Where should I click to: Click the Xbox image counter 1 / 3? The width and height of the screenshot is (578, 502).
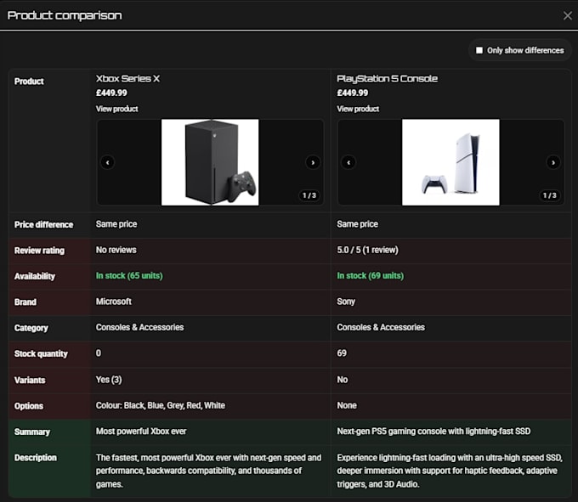[x=309, y=195]
